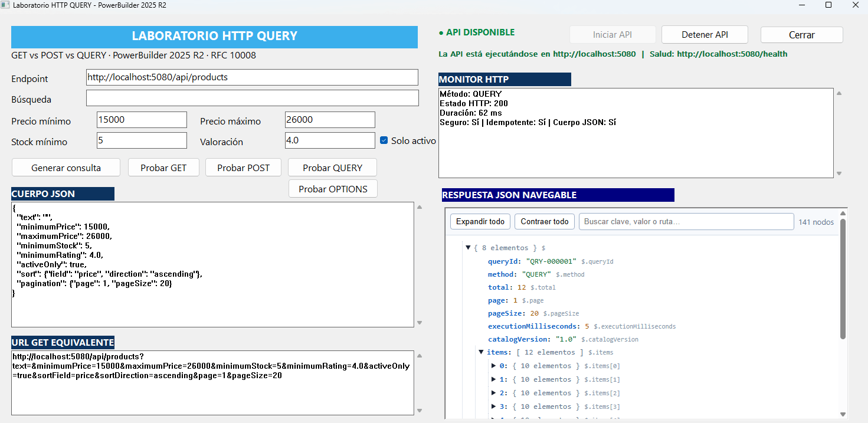868x423 pixels.
Task: Expand item 1 in the JSON tree
Action: pos(494,379)
